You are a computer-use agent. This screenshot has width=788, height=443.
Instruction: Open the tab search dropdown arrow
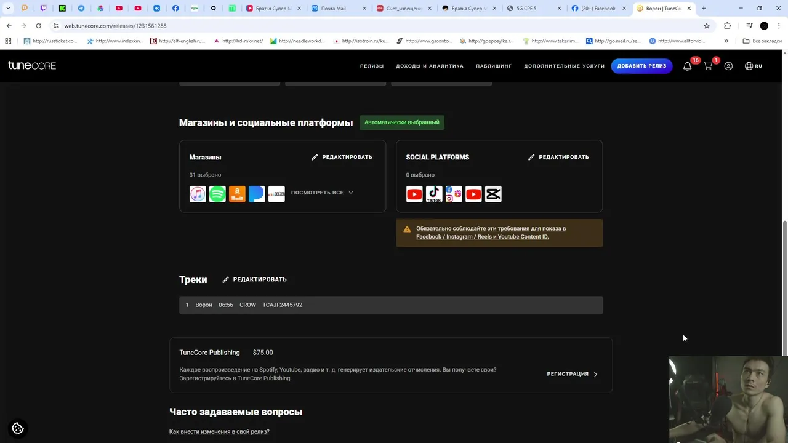(x=8, y=9)
